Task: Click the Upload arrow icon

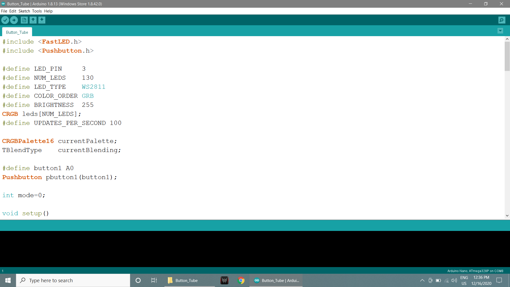Action: pyautogui.click(x=14, y=20)
